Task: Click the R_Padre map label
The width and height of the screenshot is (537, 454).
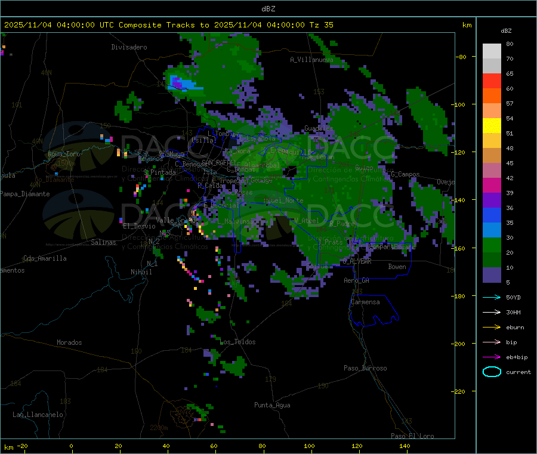Action: coord(342,224)
